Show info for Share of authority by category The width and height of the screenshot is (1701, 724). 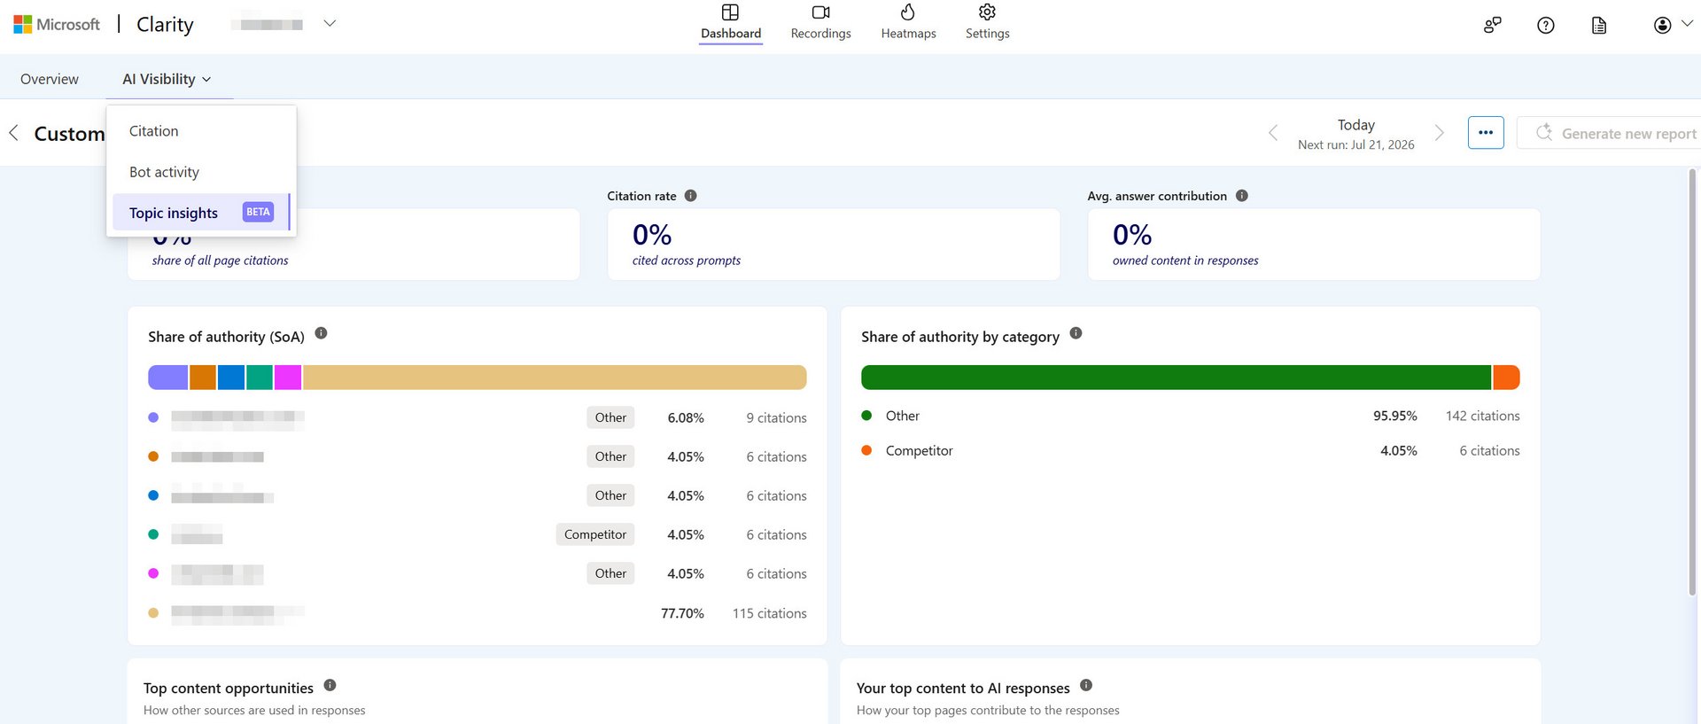tap(1076, 333)
